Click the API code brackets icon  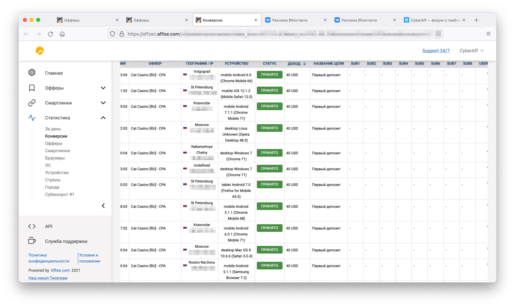(x=32, y=226)
